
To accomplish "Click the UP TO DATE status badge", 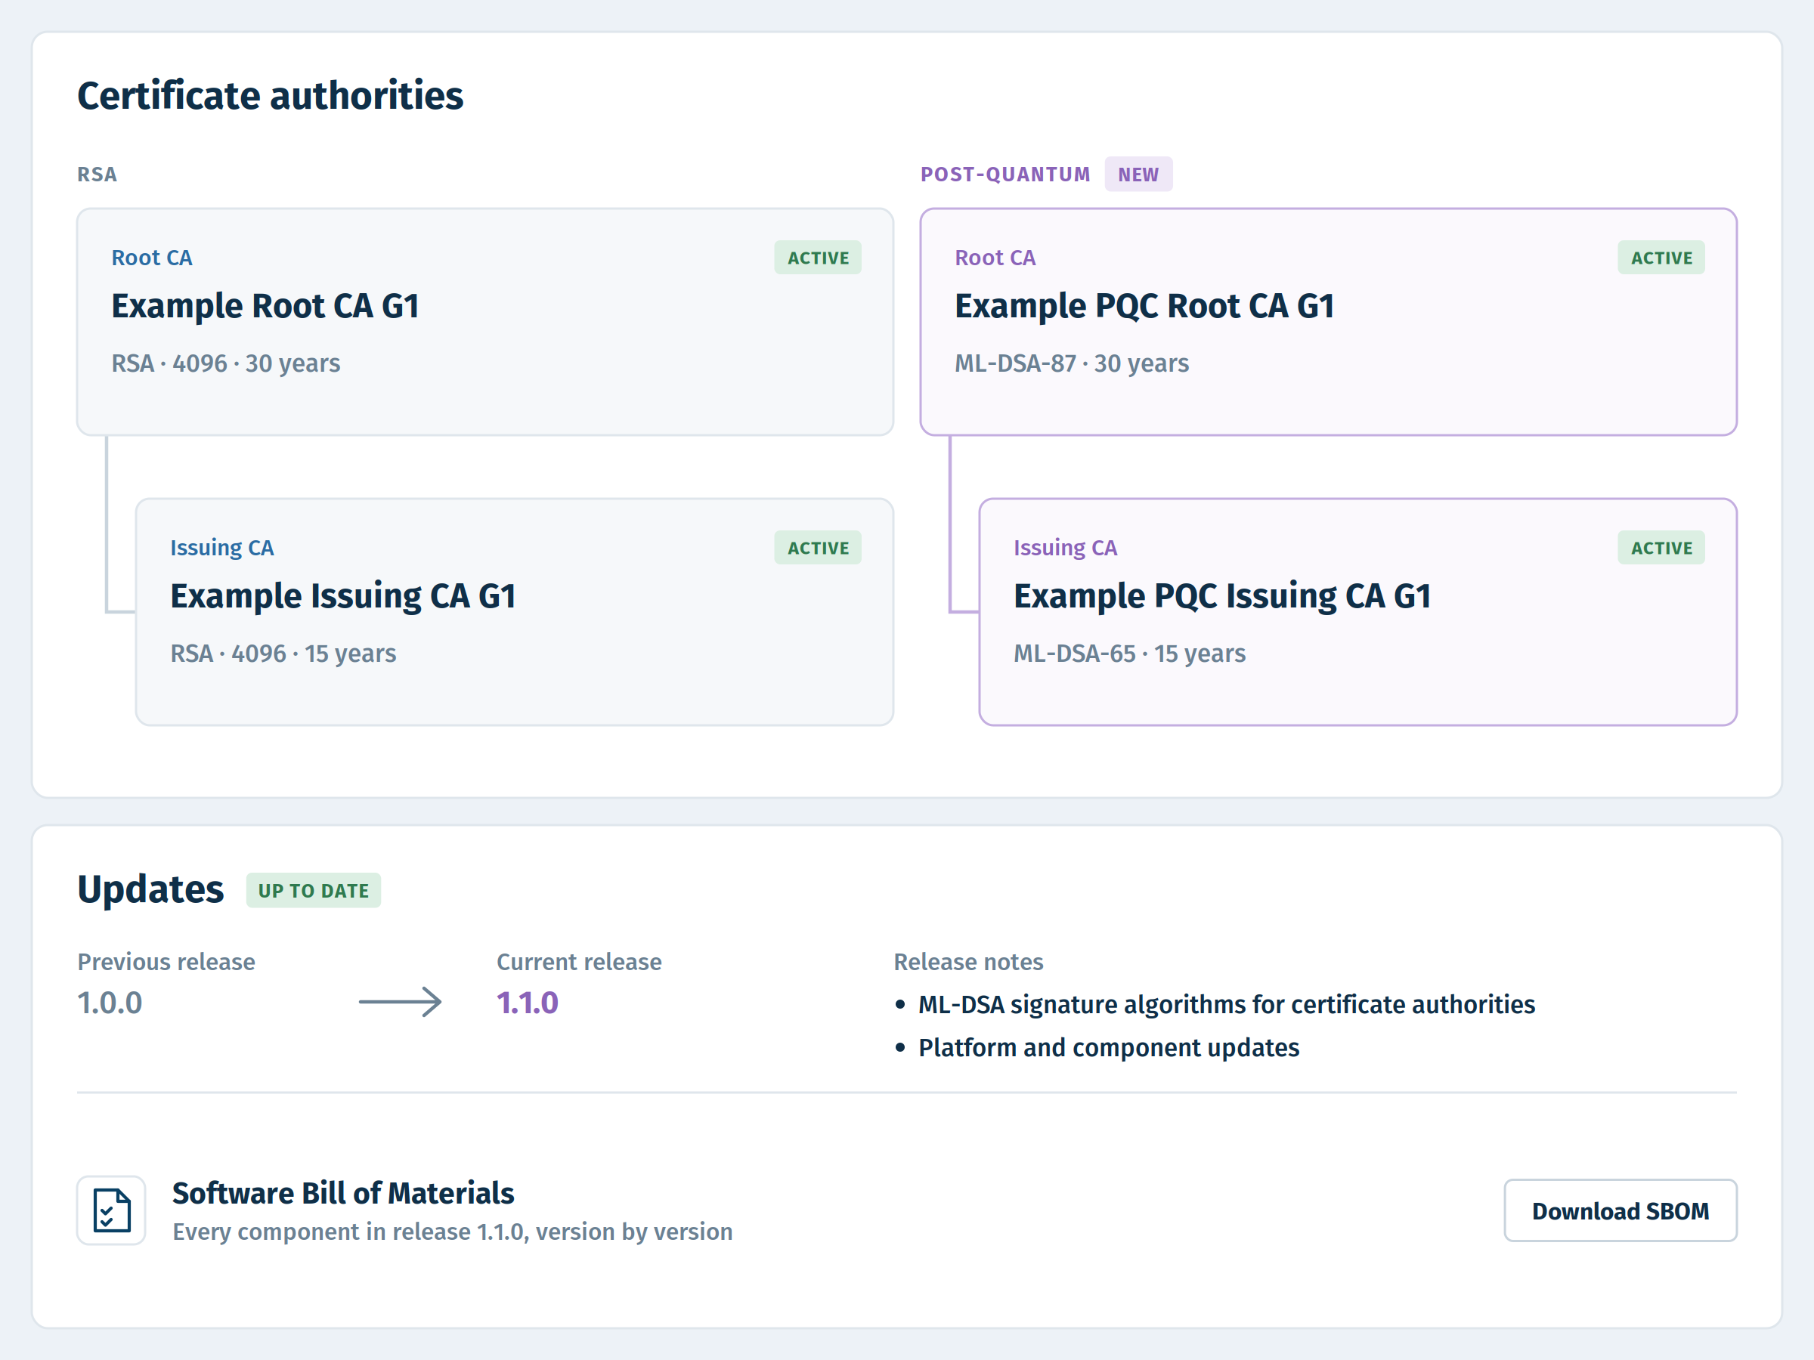I will (x=313, y=890).
